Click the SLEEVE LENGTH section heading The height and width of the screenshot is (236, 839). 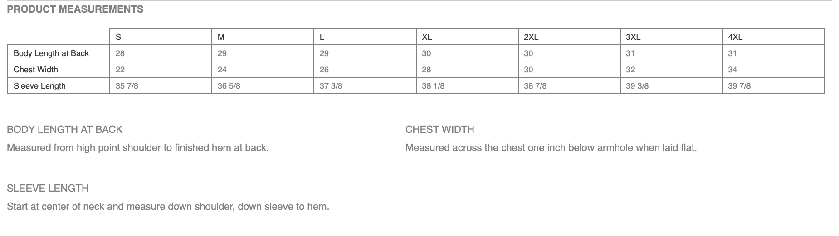pyautogui.click(x=48, y=189)
